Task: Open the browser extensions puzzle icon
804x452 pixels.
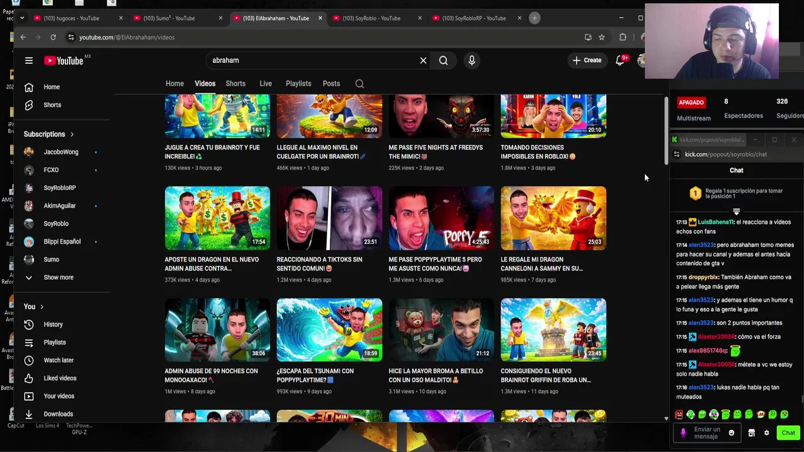Action: (x=622, y=37)
